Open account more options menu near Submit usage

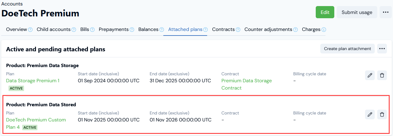(386, 12)
